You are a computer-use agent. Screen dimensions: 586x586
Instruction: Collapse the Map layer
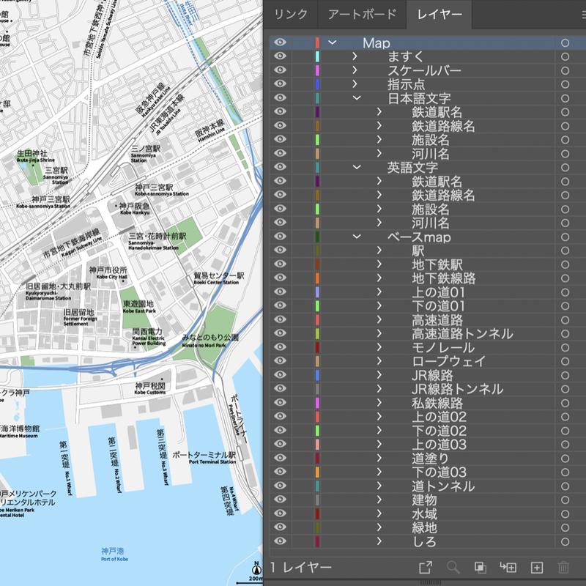click(331, 43)
